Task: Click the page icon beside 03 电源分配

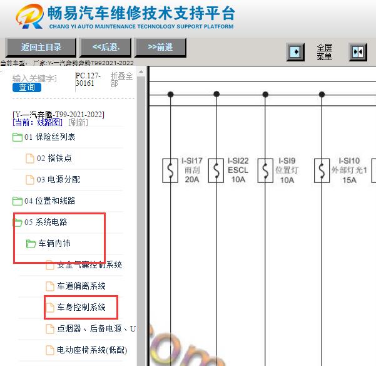Action: (x=30, y=180)
